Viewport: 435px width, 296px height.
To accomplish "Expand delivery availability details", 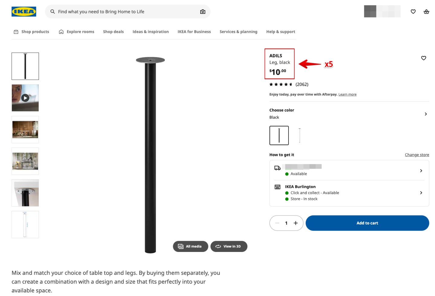I will [421, 171].
